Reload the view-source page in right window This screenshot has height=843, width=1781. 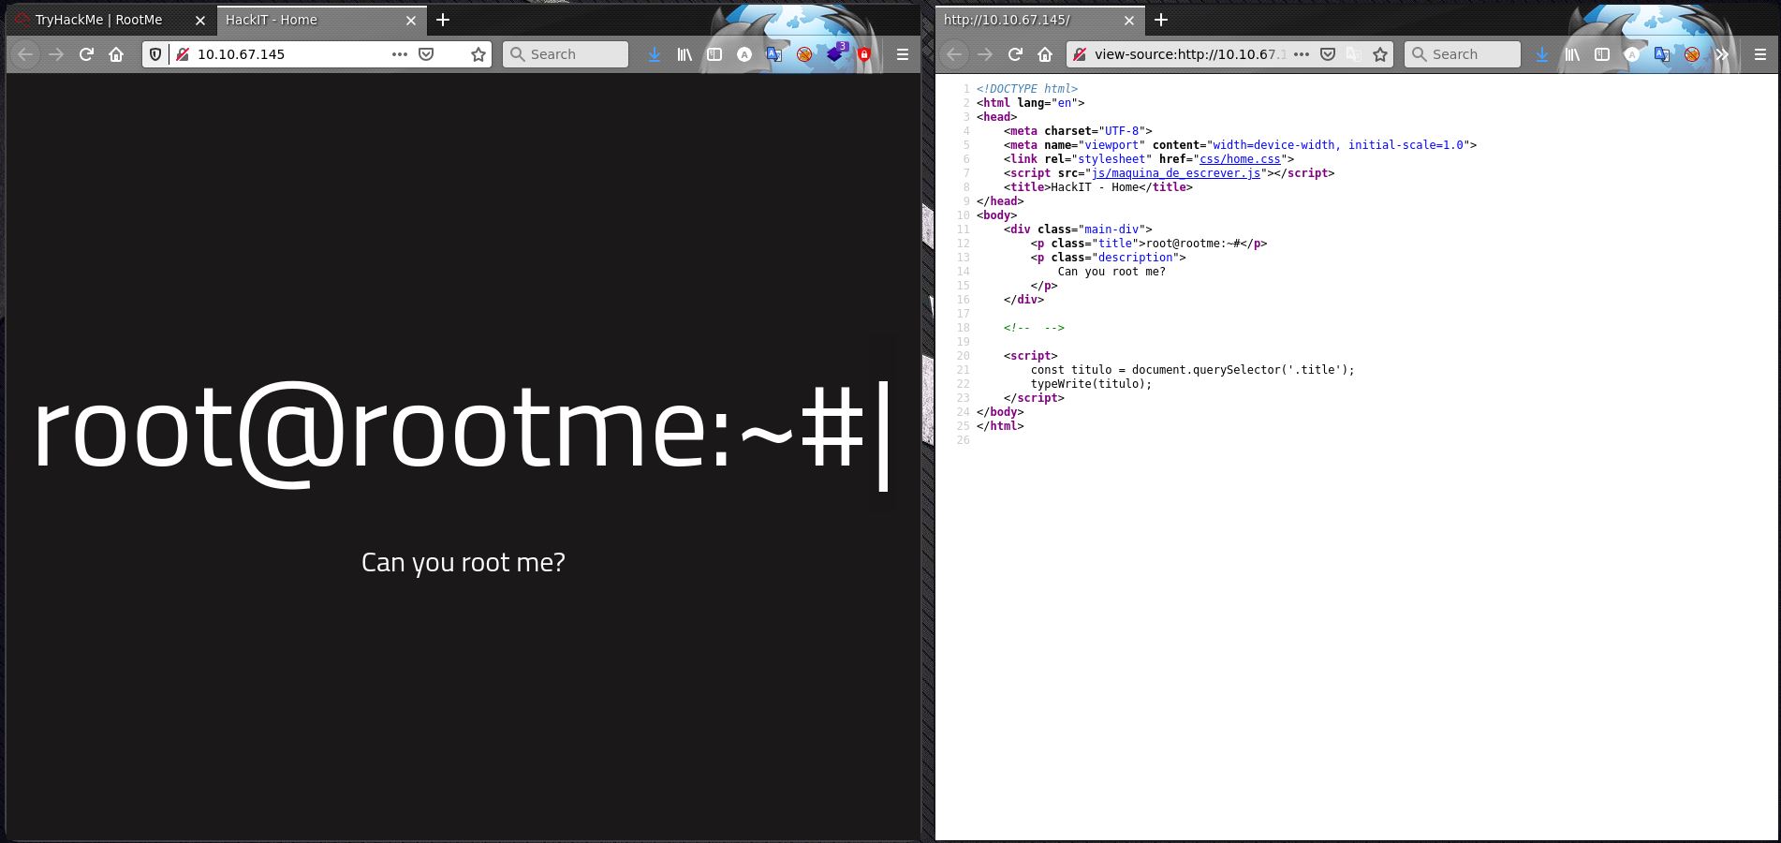coord(1015,54)
